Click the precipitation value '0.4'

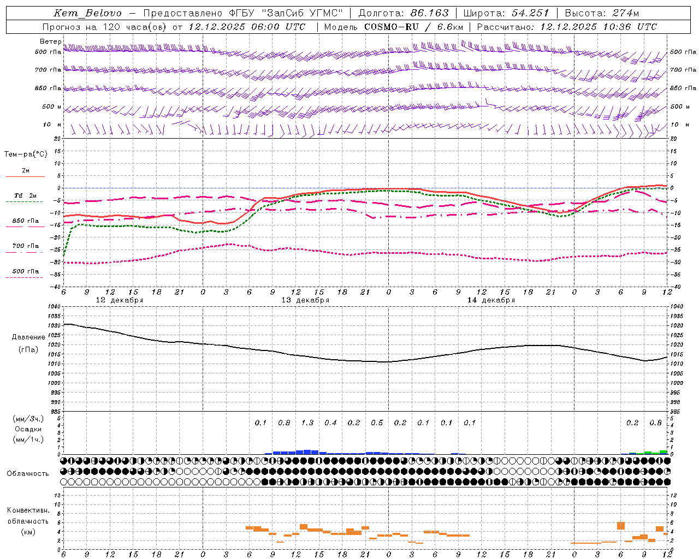pos(330,423)
